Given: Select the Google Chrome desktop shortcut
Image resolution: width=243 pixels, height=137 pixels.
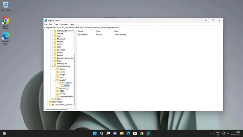Looking at the screenshot, I should tap(6, 23).
